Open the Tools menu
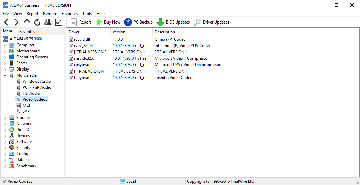Screen dimensions: 360x185 [87, 14]
